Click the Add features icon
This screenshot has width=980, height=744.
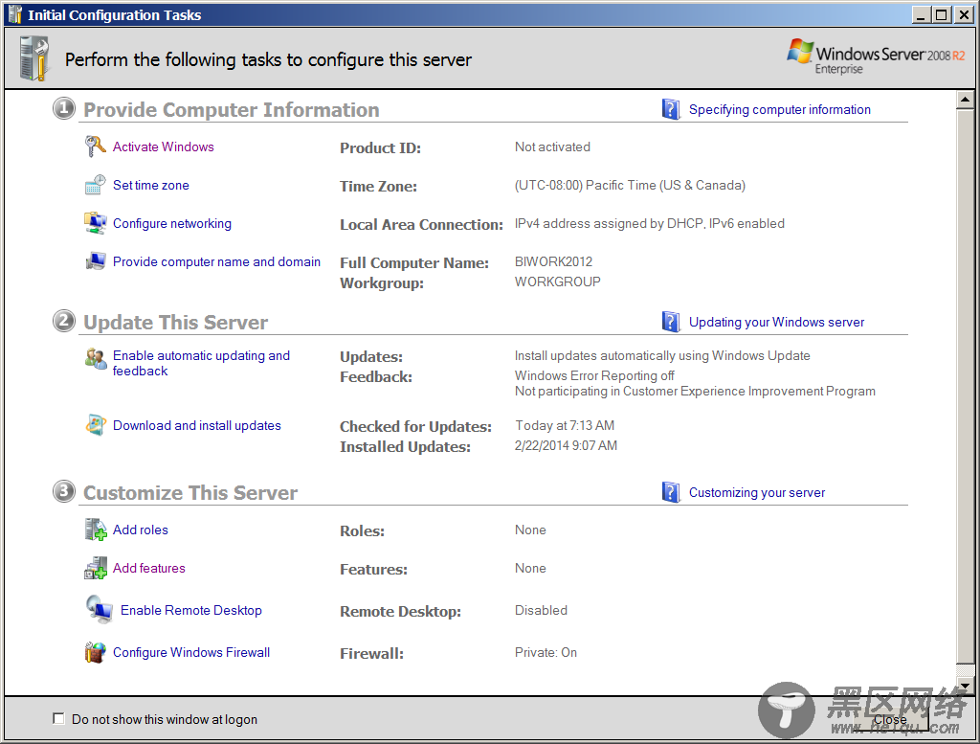click(96, 568)
